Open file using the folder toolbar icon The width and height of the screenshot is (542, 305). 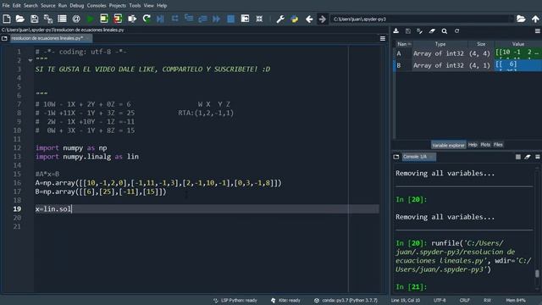(x=20, y=19)
